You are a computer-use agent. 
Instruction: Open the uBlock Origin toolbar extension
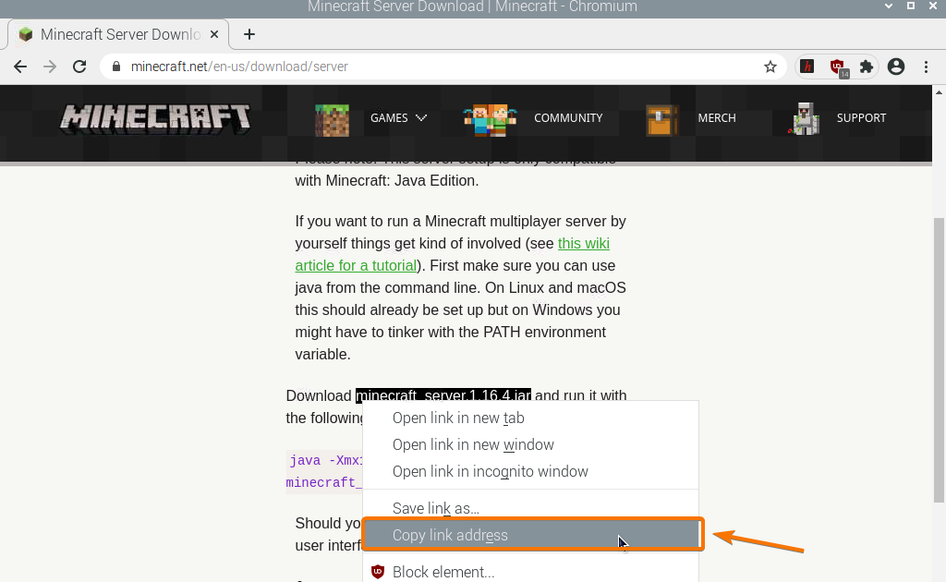click(838, 67)
